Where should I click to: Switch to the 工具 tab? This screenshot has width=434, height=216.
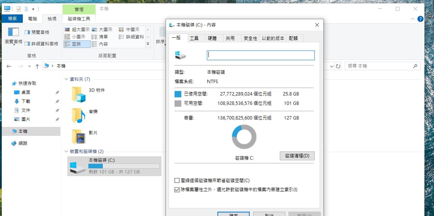(194, 38)
